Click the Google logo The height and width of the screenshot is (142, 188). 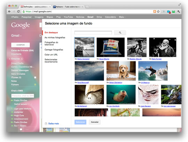21,25
